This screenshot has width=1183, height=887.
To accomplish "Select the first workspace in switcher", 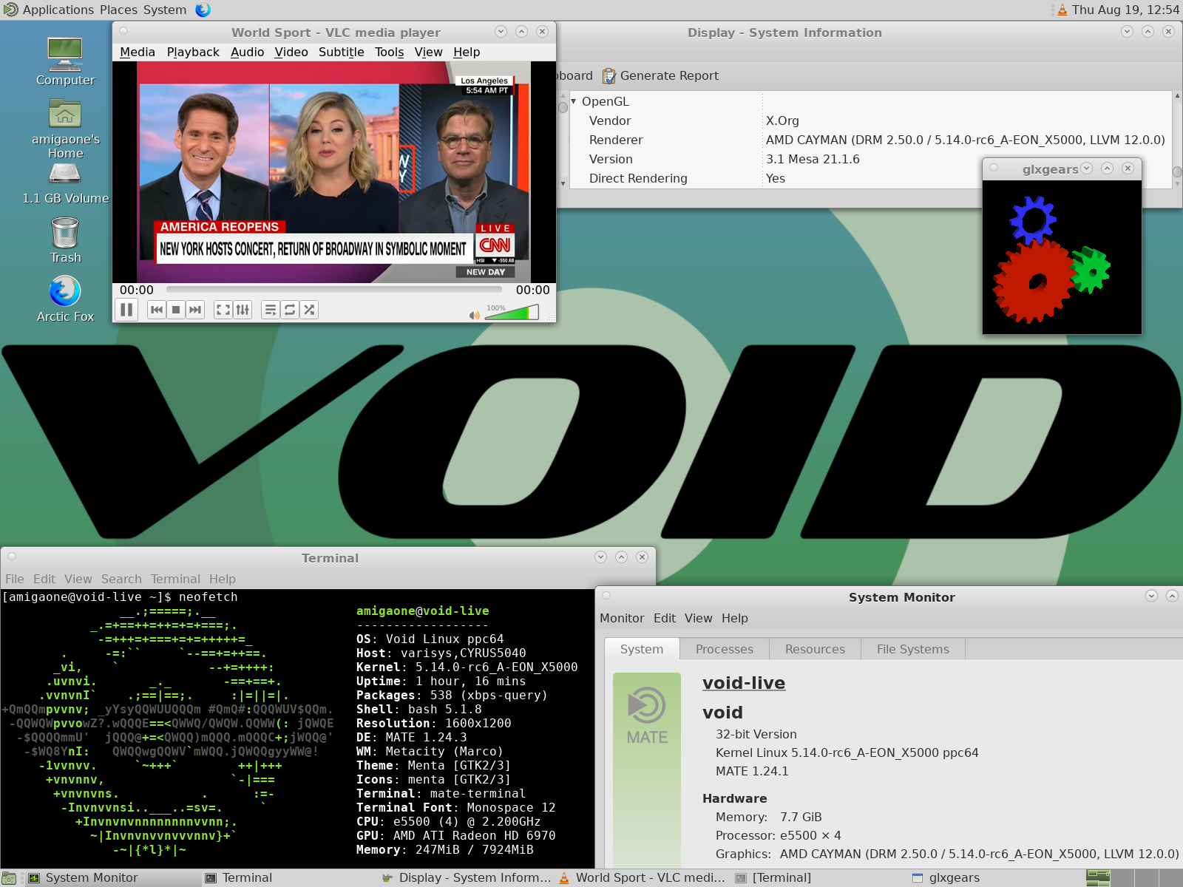I will [1098, 878].
